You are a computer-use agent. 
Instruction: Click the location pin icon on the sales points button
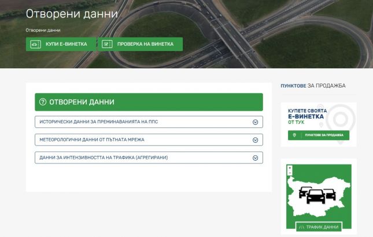[x=295, y=135]
